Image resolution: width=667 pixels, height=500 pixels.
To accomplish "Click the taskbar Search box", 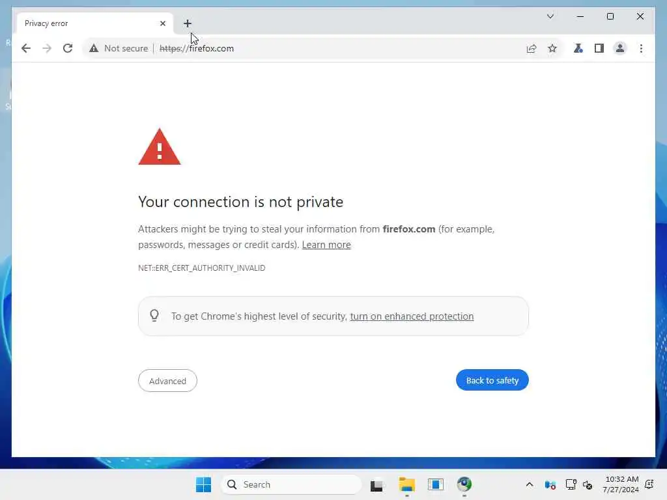I will 291,484.
